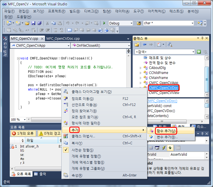The width and height of the screenshot is (213, 187).
Task: Click the Copy icon in toolbar
Action: click(54, 23)
